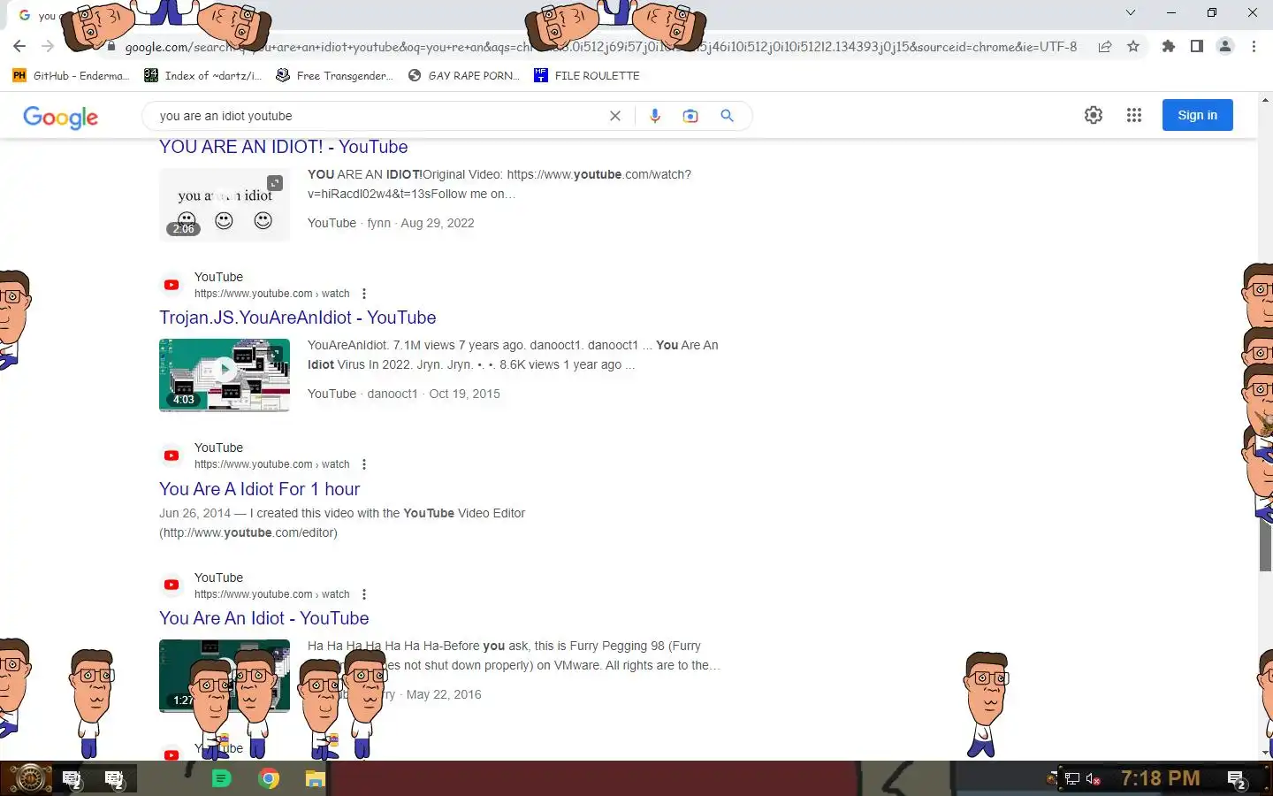Open the Free Transgender... bookmark

click(335, 75)
